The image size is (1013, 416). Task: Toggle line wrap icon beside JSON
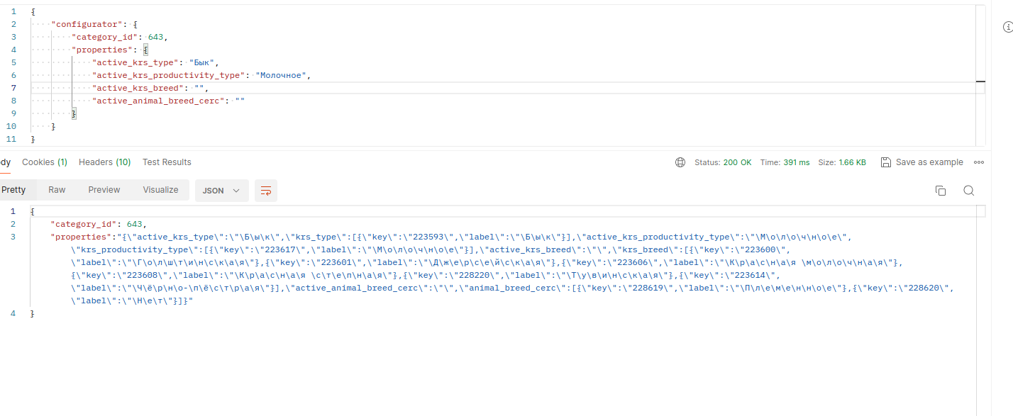(x=266, y=191)
